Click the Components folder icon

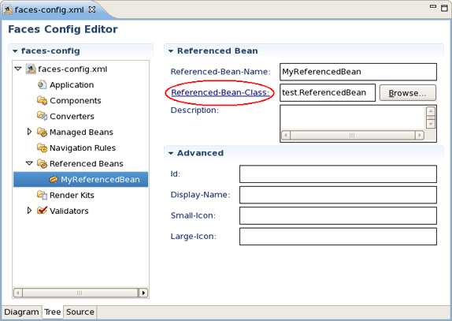(42, 100)
